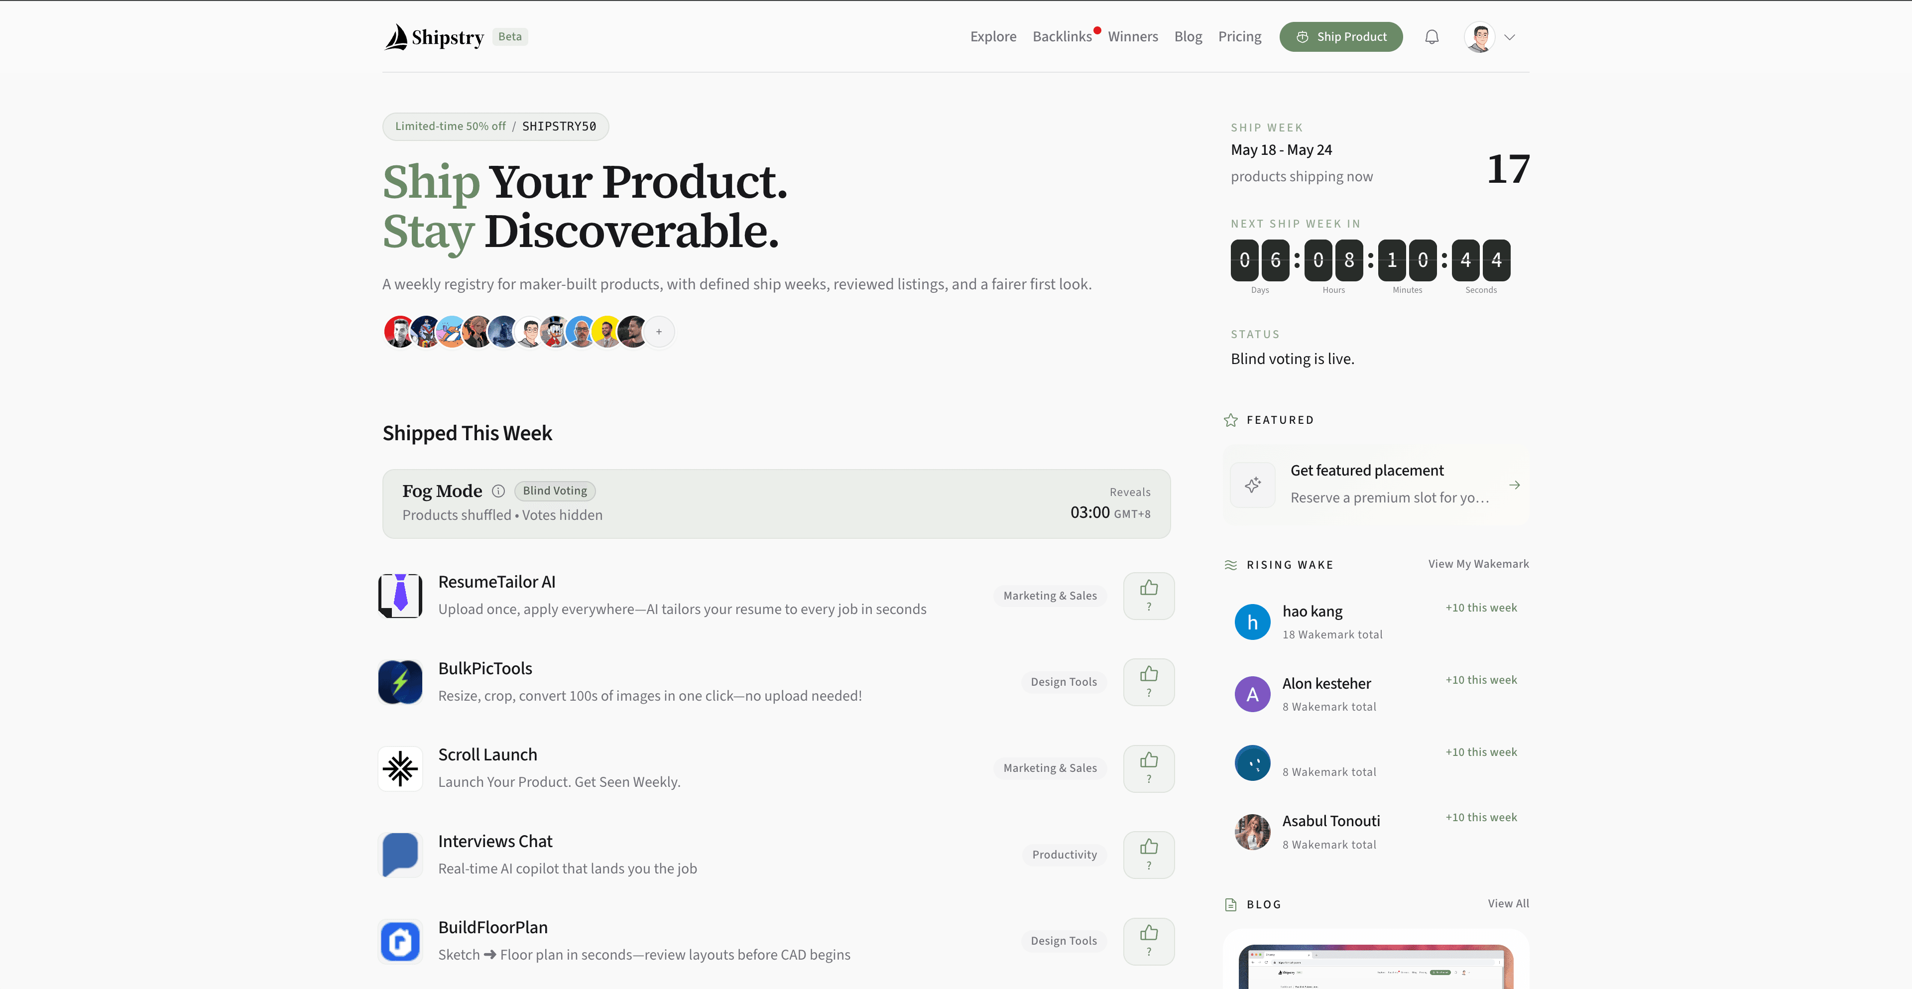Image resolution: width=1912 pixels, height=989 pixels.
Task: Open View All blog posts link
Action: [1508, 904]
